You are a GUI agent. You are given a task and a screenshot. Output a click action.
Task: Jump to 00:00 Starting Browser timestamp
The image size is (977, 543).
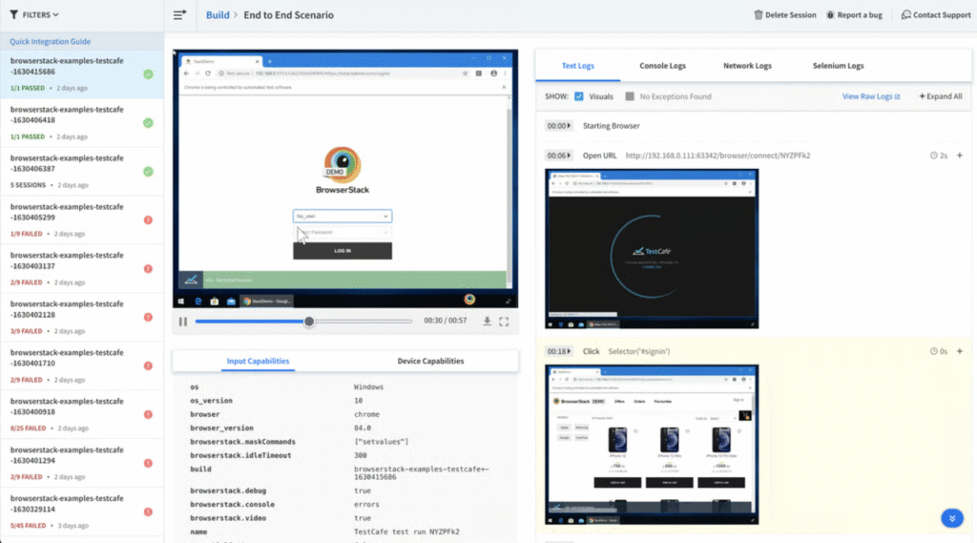558,126
